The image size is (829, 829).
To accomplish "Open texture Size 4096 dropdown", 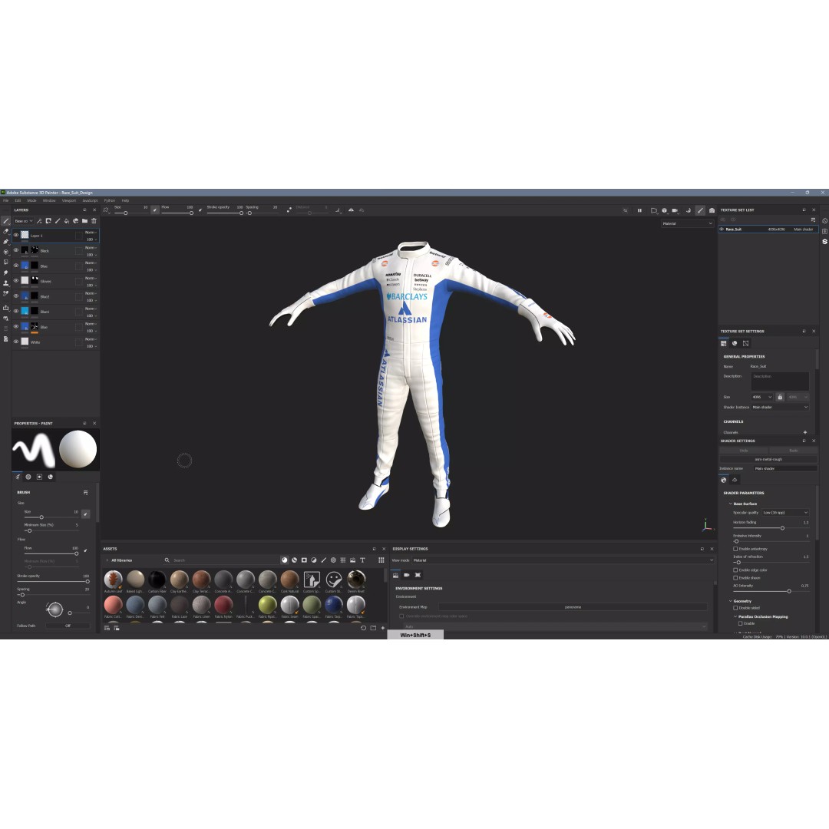I will (x=762, y=397).
